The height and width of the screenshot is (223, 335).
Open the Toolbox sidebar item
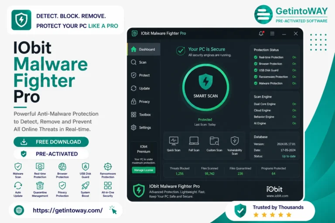(144, 115)
